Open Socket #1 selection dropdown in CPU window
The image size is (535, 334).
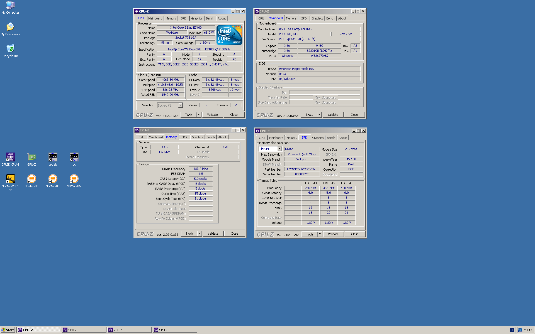(180, 105)
